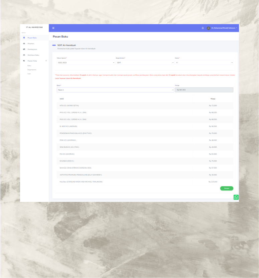Click the Harga field showing Rp 867,003

click(204, 90)
